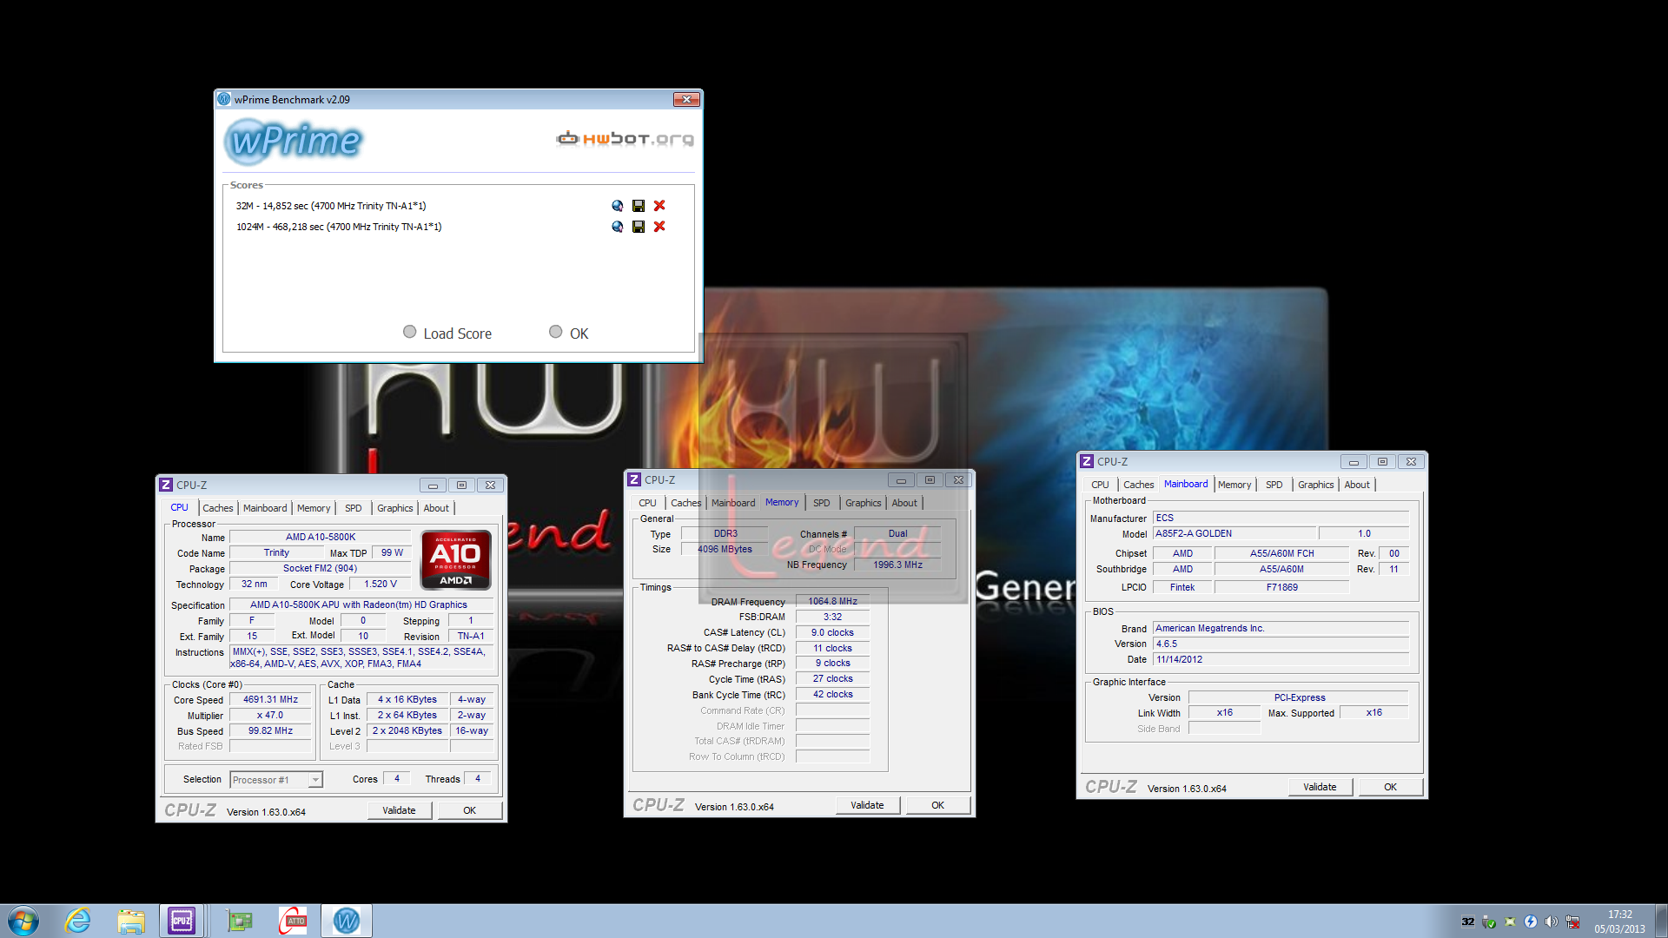The height and width of the screenshot is (938, 1668).
Task: Click the Show desktop strip
Action: [1661, 921]
